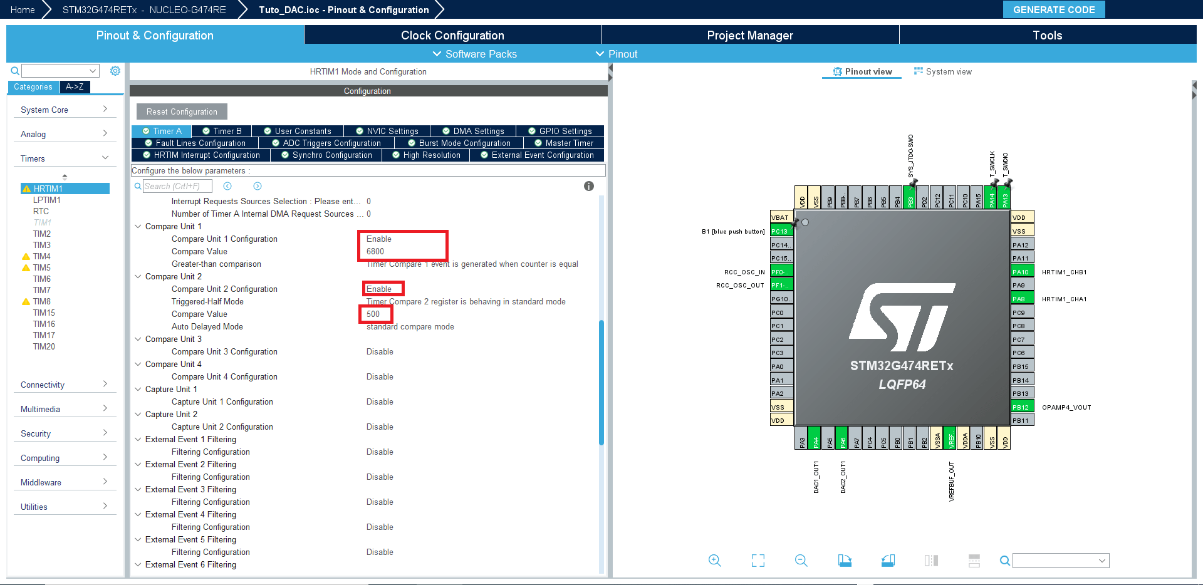Open the GPIO Settings tab
The height and width of the screenshot is (585, 1203).
point(560,131)
